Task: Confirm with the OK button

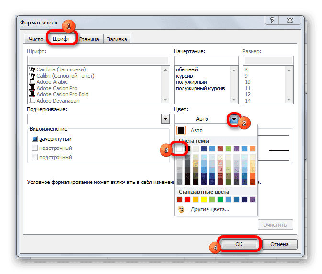Action: click(x=239, y=244)
